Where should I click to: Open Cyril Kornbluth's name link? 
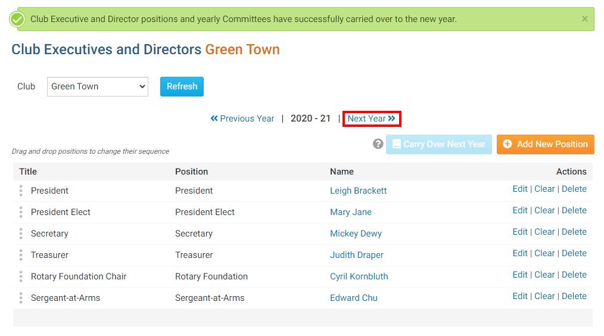pos(359,276)
